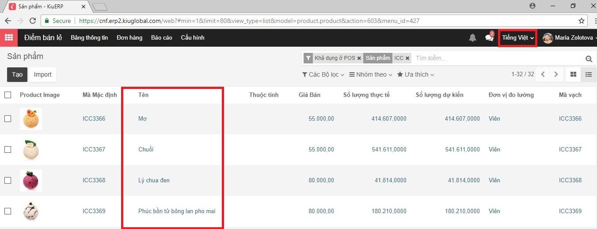Viewport: 597px width, 229px height.
Task: Sort by Mã Mặc định column header
Action: [x=100, y=95]
